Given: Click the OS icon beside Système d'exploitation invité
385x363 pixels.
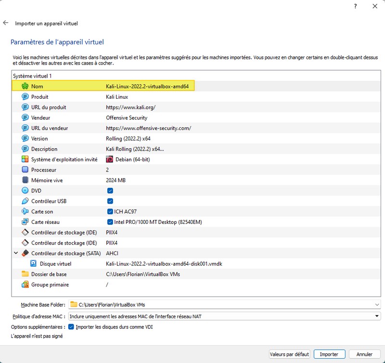Looking at the screenshot, I should pyautogui.click(x=25, y=159).
